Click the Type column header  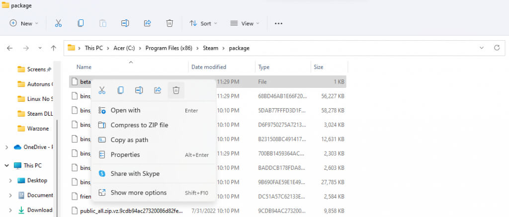click(x=264, y=67)
